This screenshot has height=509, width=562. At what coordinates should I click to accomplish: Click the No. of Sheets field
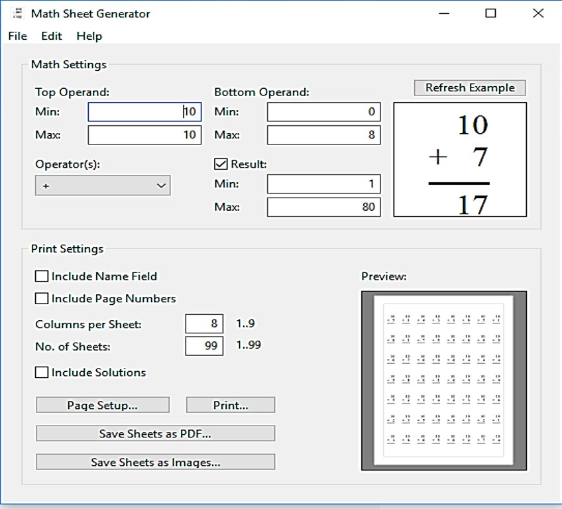[204, 346]
